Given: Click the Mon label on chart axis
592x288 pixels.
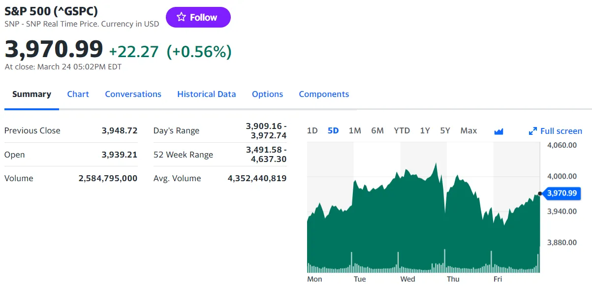Looking at the screenshot, I should (314, 279).
